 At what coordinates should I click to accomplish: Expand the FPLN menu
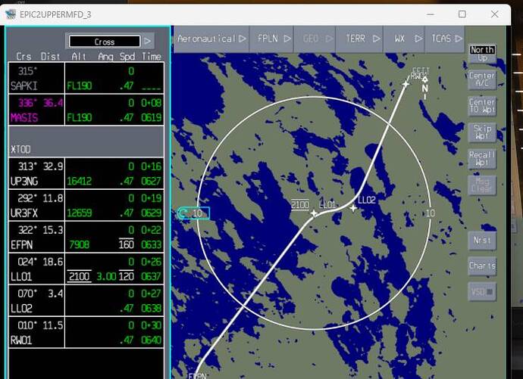[x=272, y=39]
